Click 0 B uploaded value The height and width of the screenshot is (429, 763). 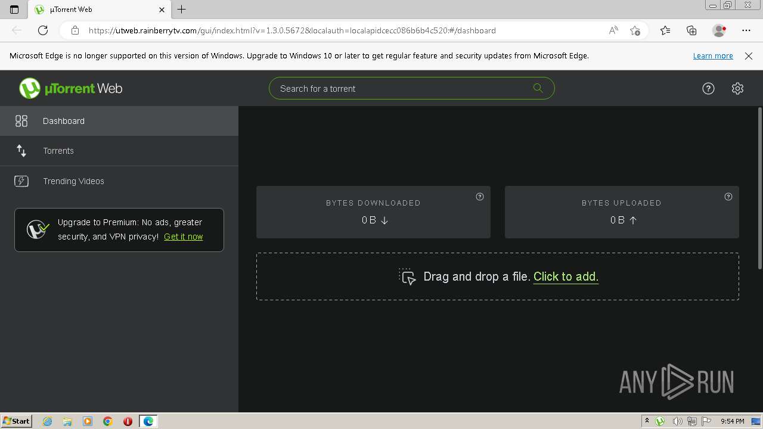tap(624, 220)
